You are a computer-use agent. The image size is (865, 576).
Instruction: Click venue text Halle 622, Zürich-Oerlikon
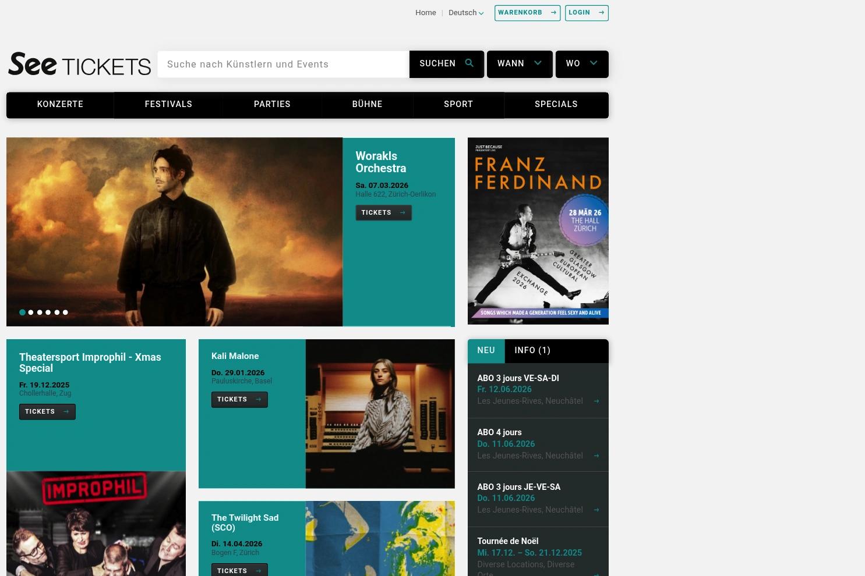396,194
